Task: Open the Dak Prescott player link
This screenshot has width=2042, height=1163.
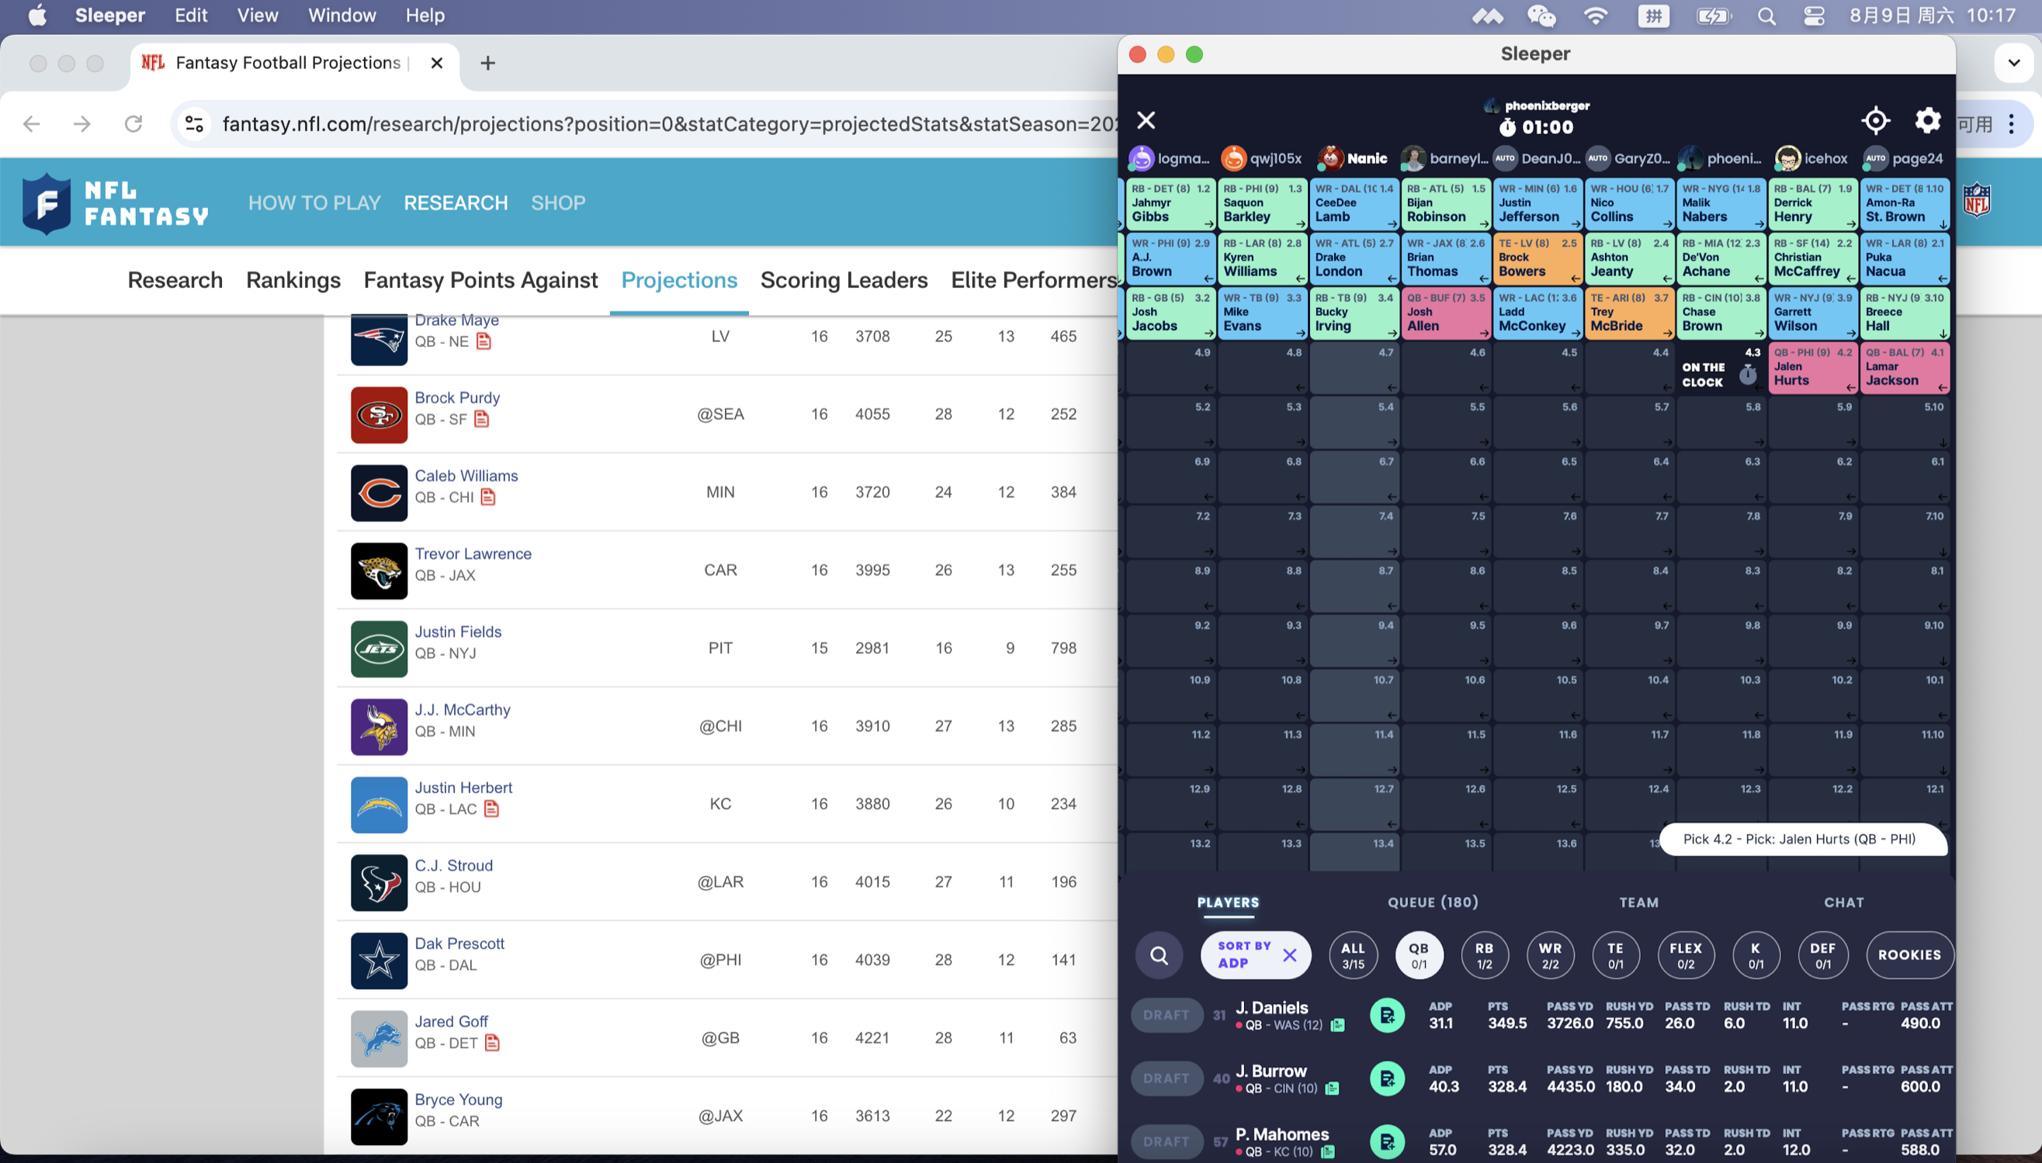Action: click(x=459, y=943)
